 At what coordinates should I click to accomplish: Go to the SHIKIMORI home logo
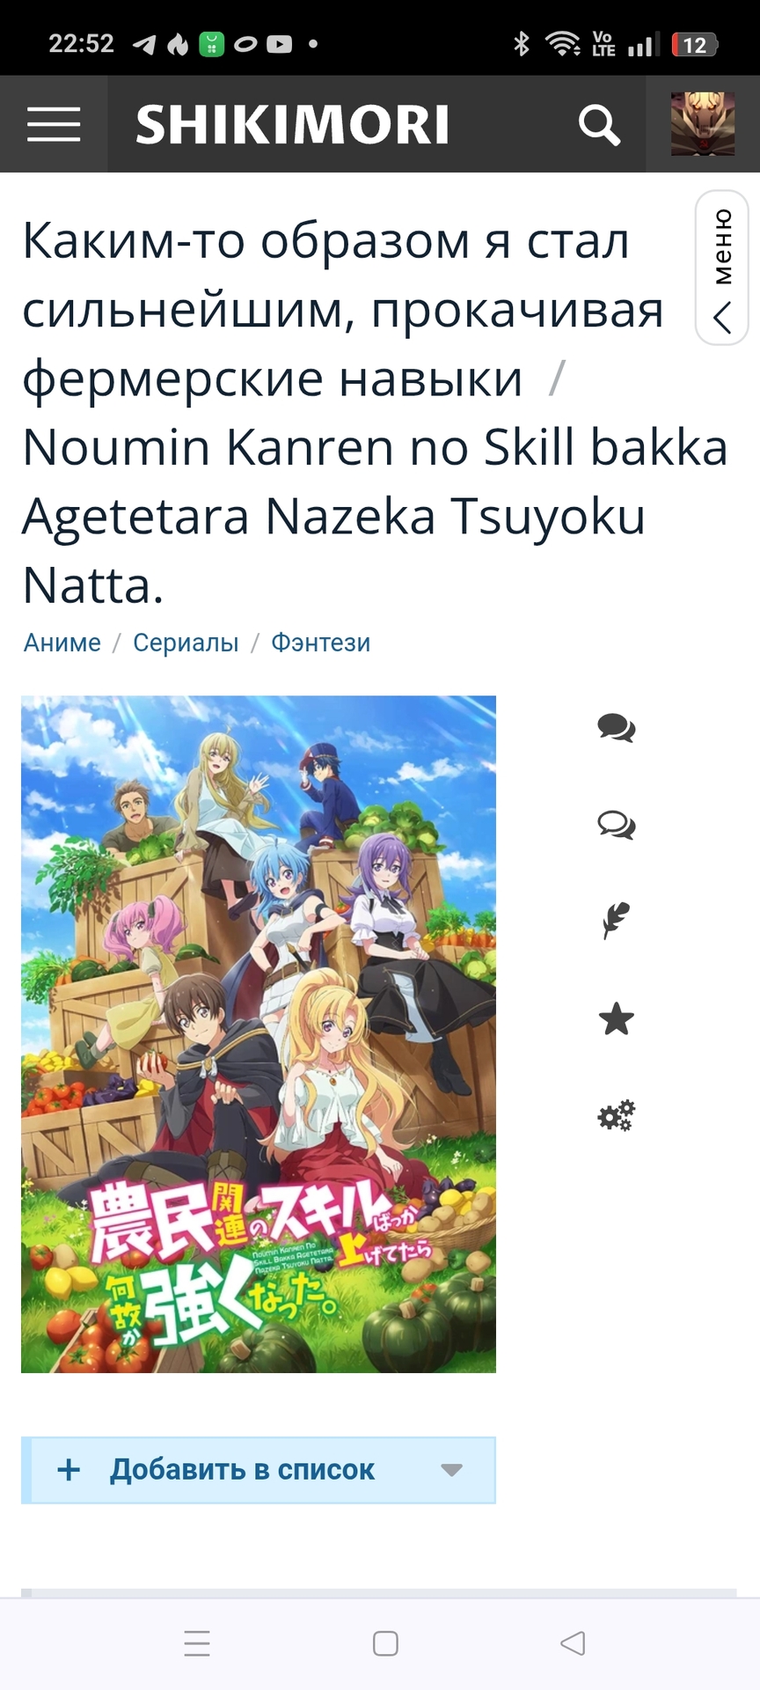[292, 124]
